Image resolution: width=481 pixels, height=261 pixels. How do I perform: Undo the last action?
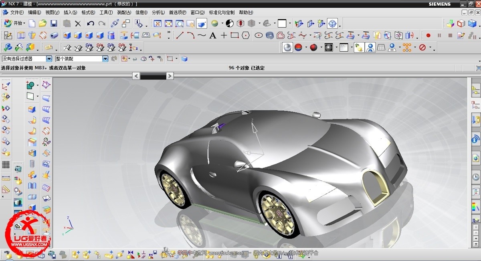(x=91, y=24)
